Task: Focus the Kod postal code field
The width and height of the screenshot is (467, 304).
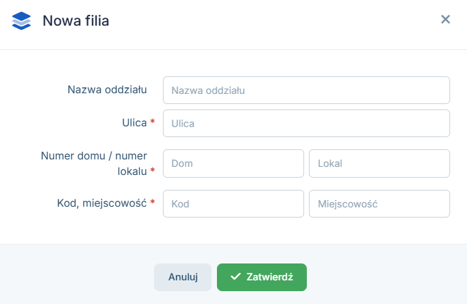Action: pos(233,203)
